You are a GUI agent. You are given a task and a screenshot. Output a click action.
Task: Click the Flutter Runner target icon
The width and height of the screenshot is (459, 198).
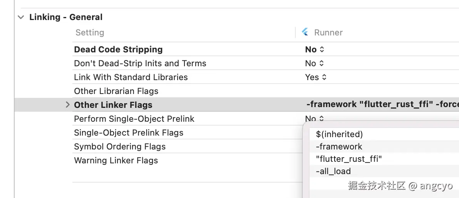tap(305, 32)
